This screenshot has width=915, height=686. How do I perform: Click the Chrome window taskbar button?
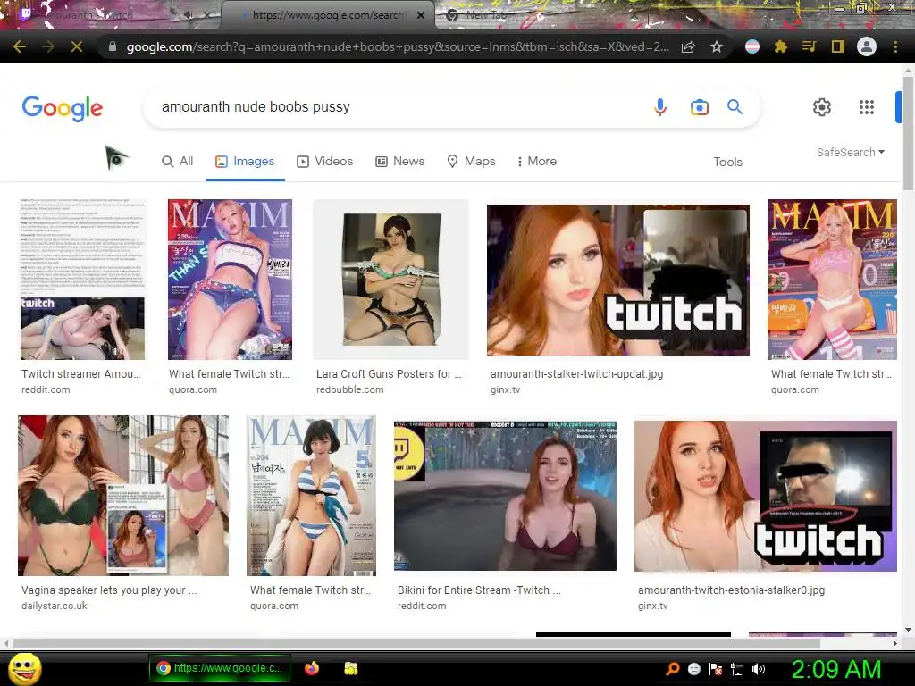pos(220,668)
